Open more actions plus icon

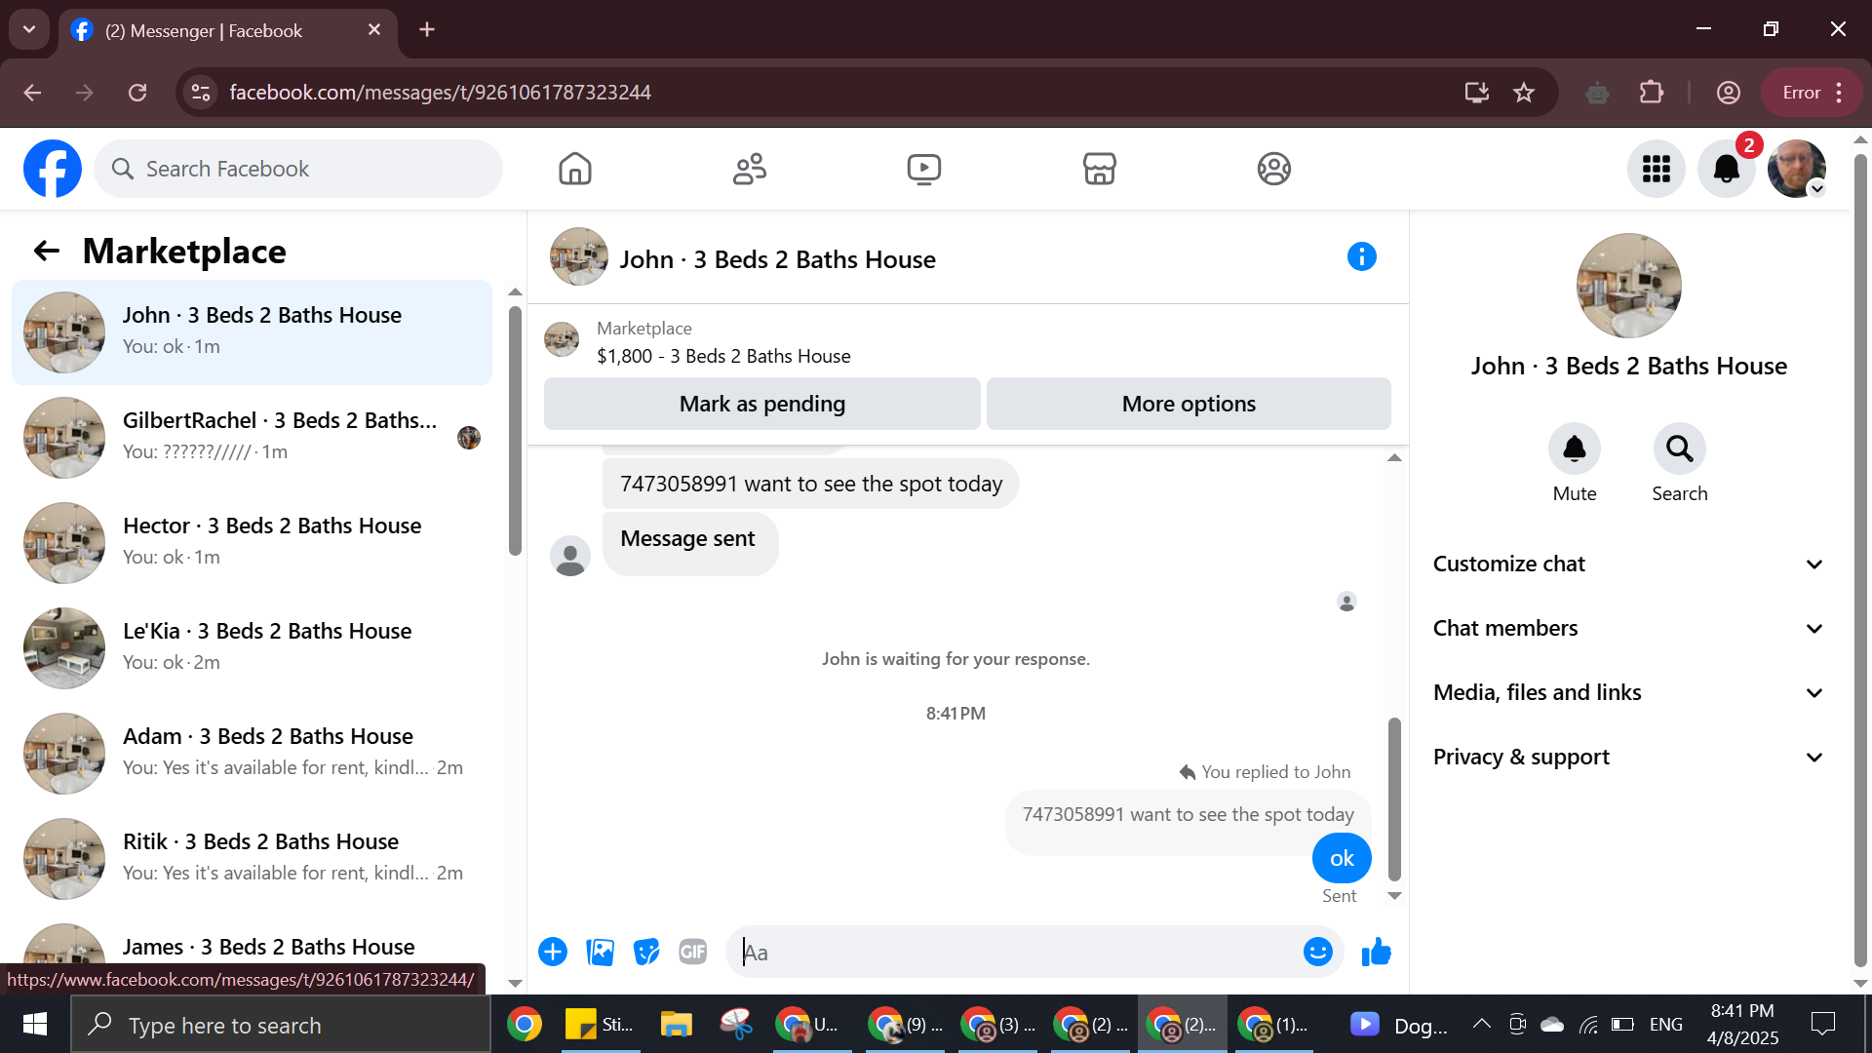(x=553, y=952)
